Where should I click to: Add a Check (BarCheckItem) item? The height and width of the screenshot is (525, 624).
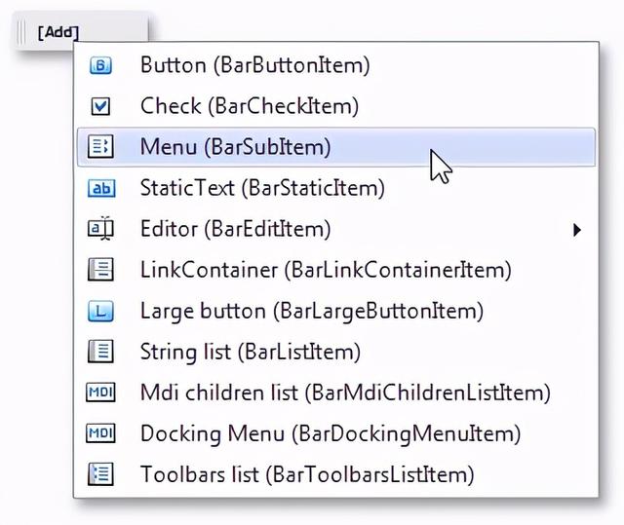(x=336, y=106)
